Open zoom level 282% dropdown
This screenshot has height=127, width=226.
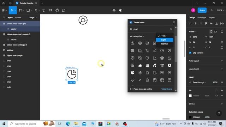(220, 10)
